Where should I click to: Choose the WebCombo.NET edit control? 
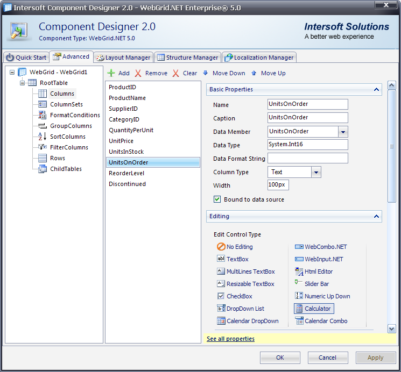pyautogui.click(x=321, y=247)
